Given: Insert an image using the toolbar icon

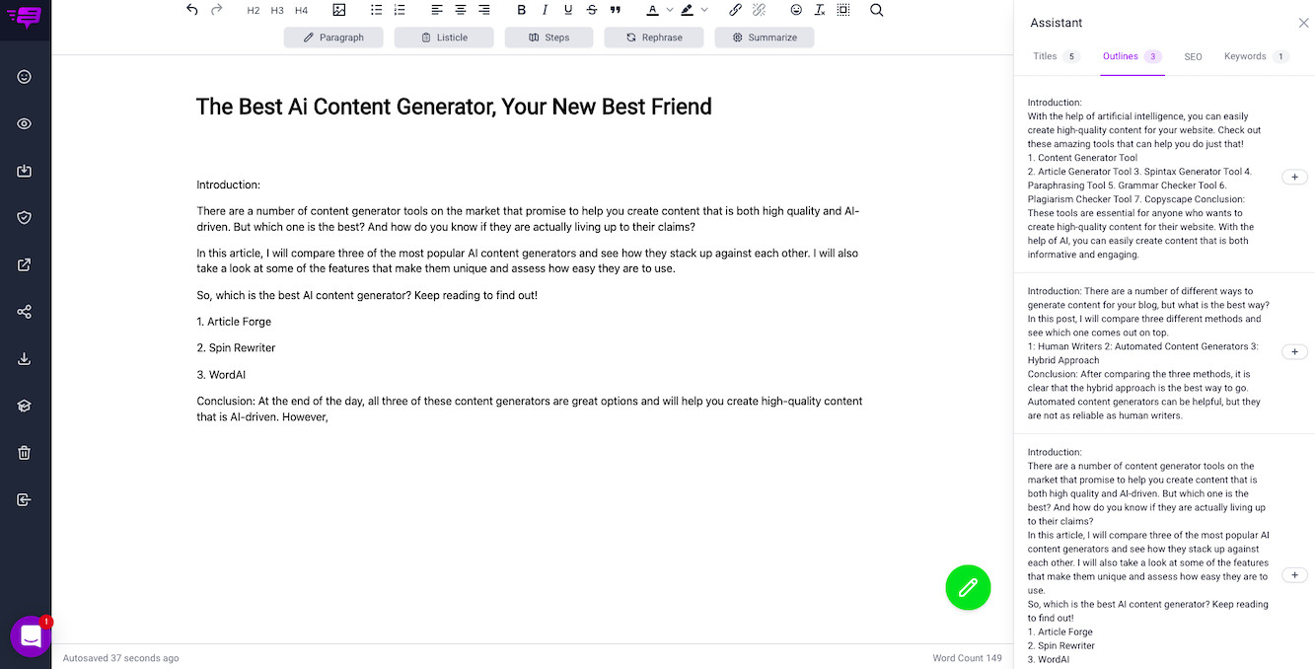Looking at the screenshot, I should (x=339, y=10).
